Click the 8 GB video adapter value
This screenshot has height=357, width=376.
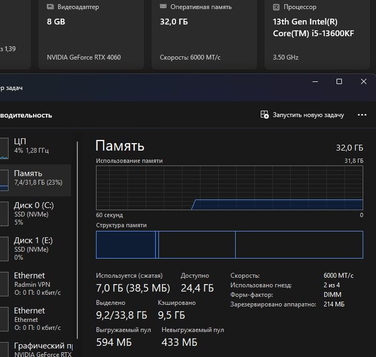coord(56,21)
